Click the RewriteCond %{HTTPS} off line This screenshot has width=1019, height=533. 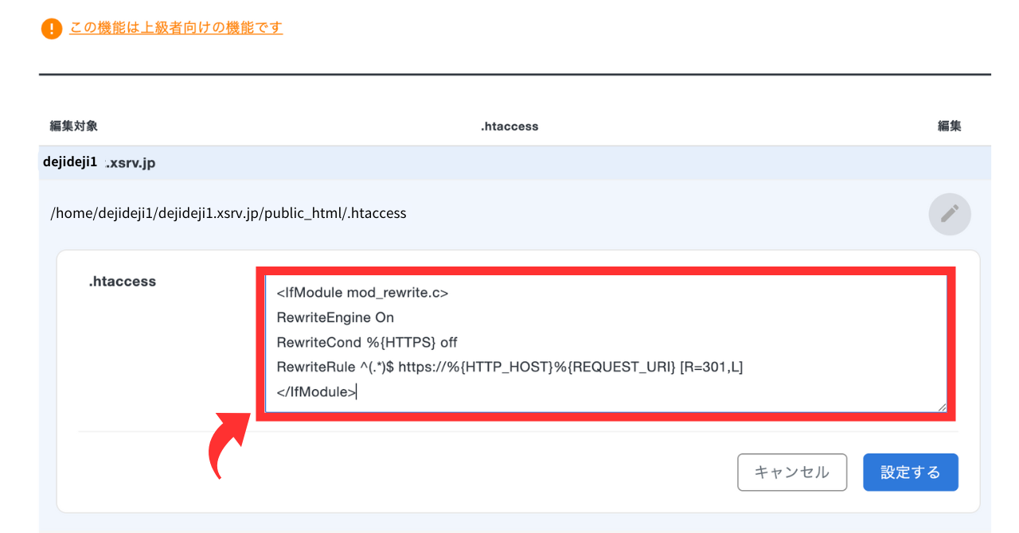[367, 342]
